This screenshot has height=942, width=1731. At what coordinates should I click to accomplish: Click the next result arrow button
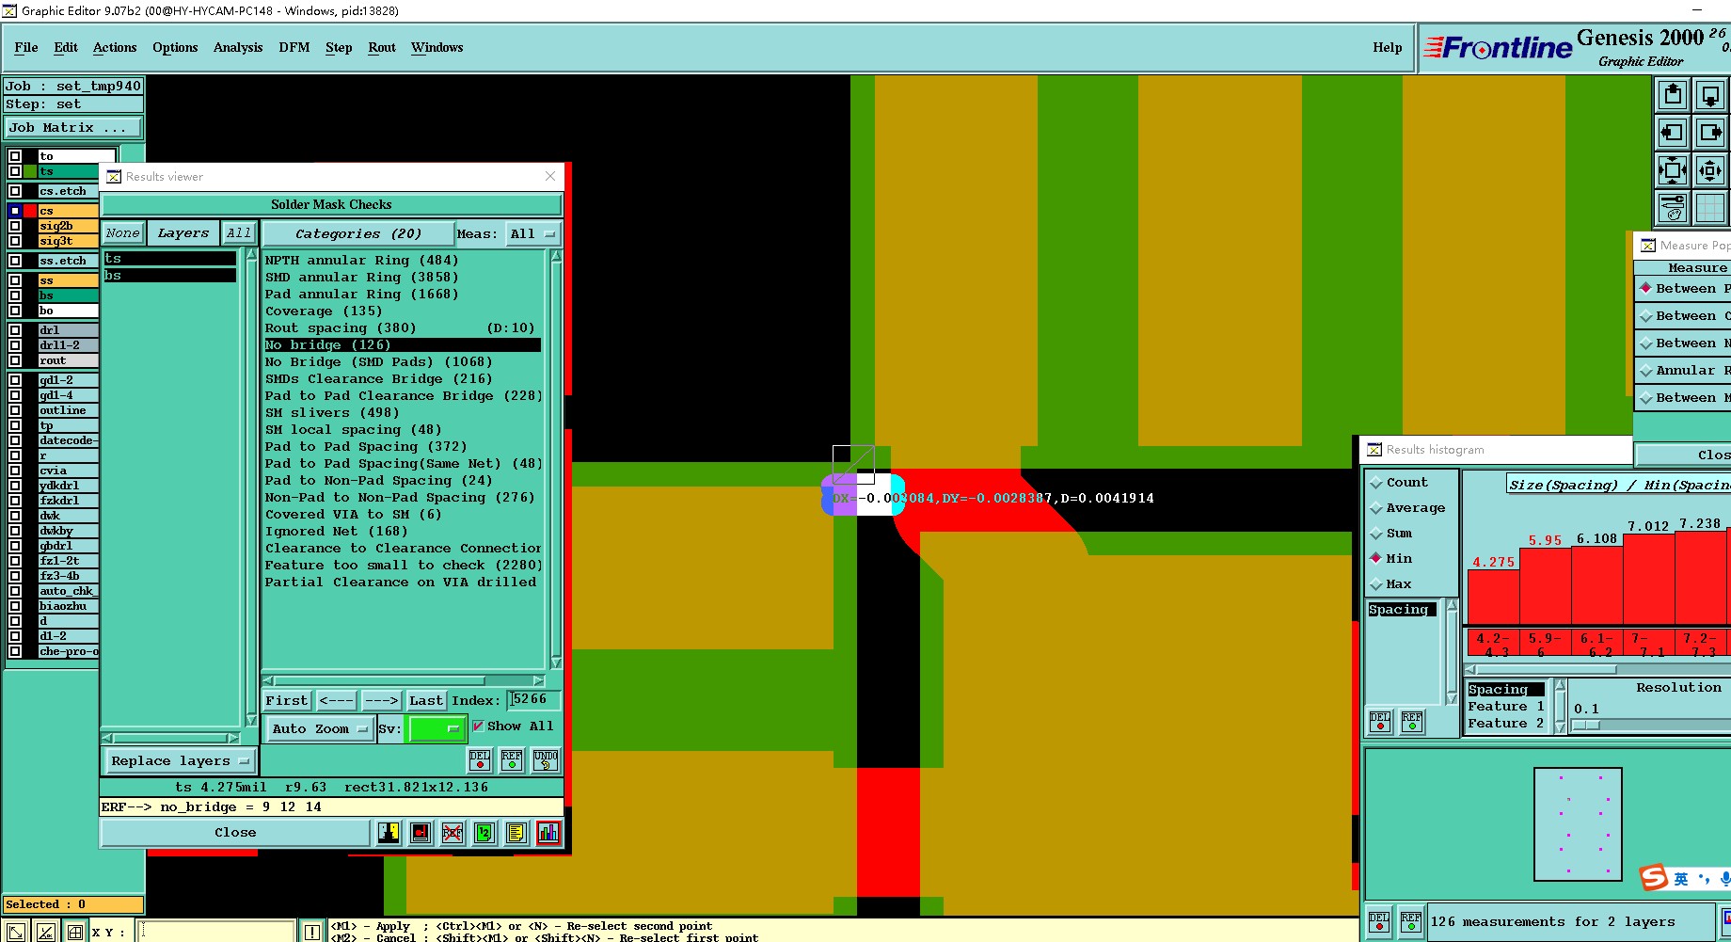click(x=381, y=701)
